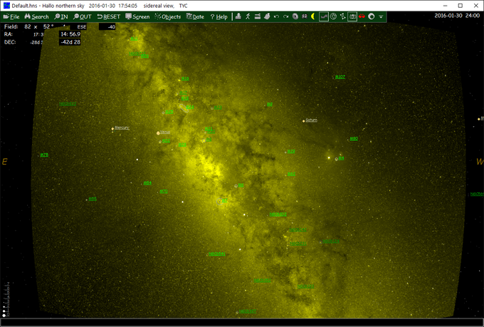Screen dimensions: 484x327
Task: Zoom out with the OUT button
Action: coord(83,16)
